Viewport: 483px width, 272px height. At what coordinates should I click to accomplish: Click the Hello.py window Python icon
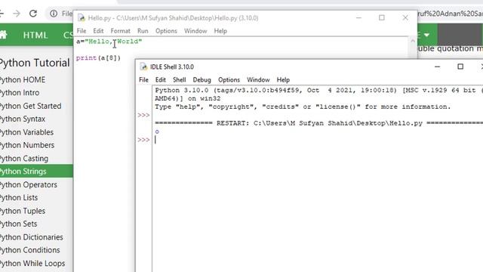point(82,18)
